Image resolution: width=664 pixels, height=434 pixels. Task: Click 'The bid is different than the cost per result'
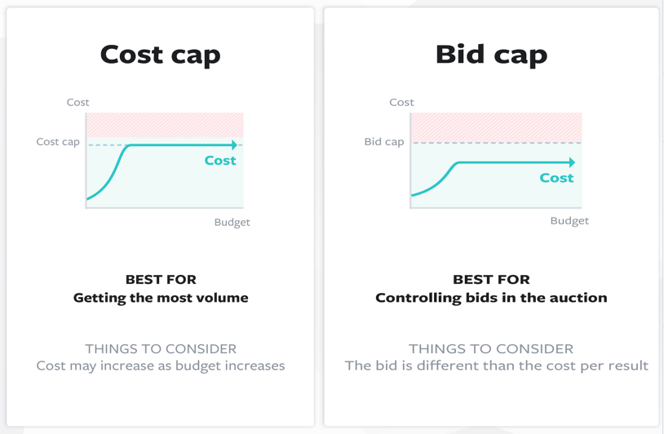[x=496, y=365]
